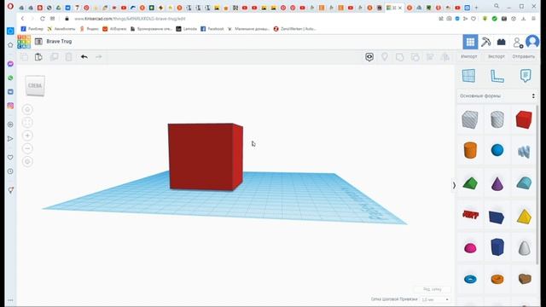Invite collaborators with the add person icon
The height and width of the screenshot is (307, 546).
[x=518, y=43]
